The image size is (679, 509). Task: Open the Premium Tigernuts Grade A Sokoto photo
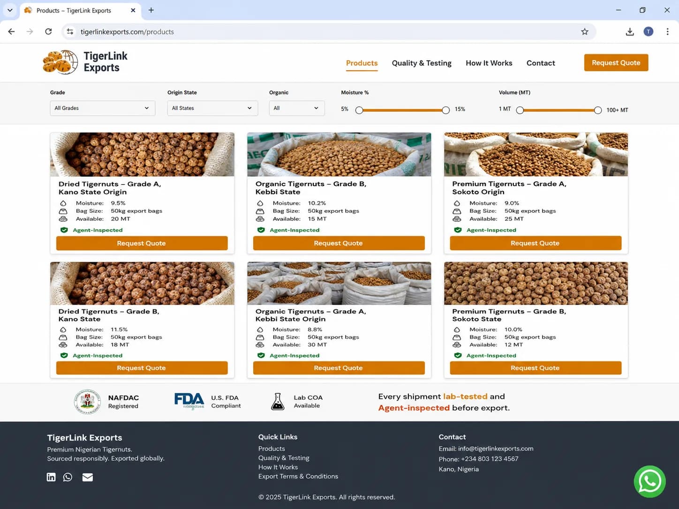pos(536,155)
